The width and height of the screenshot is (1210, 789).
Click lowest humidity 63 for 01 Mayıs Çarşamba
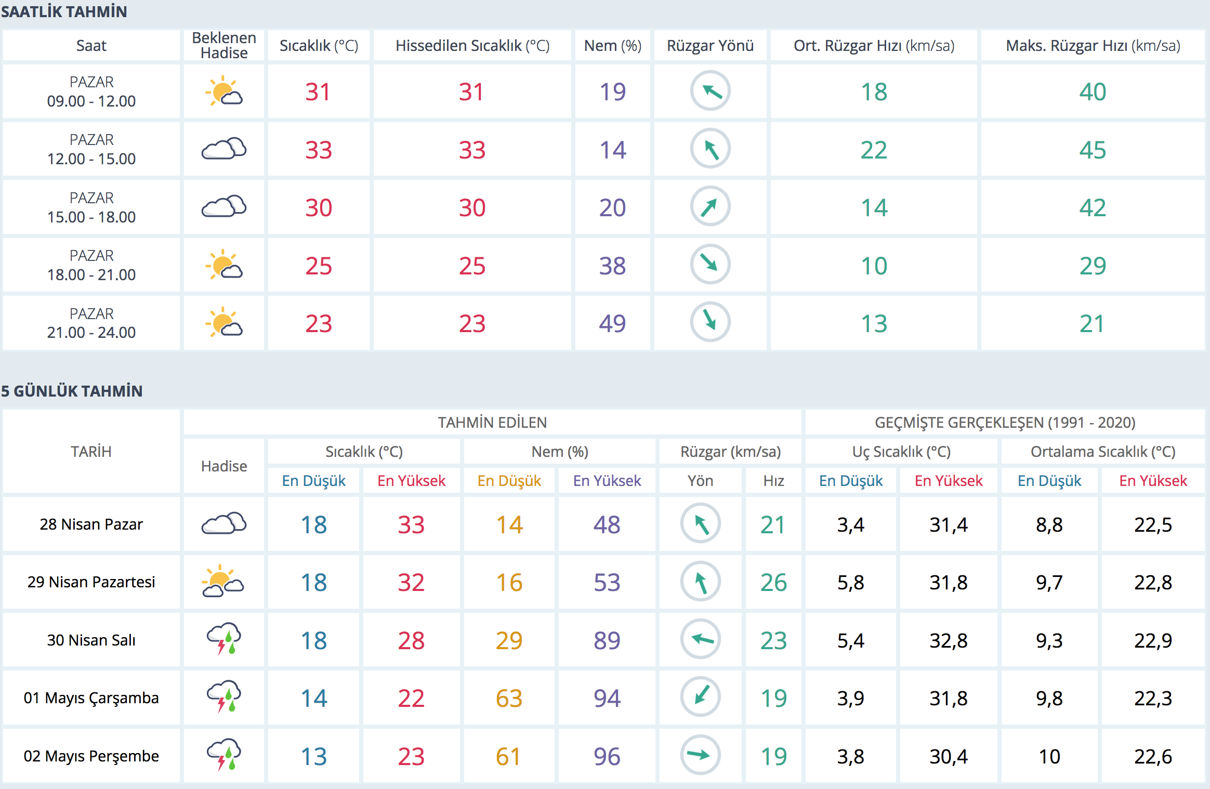[x=509, y=698]
